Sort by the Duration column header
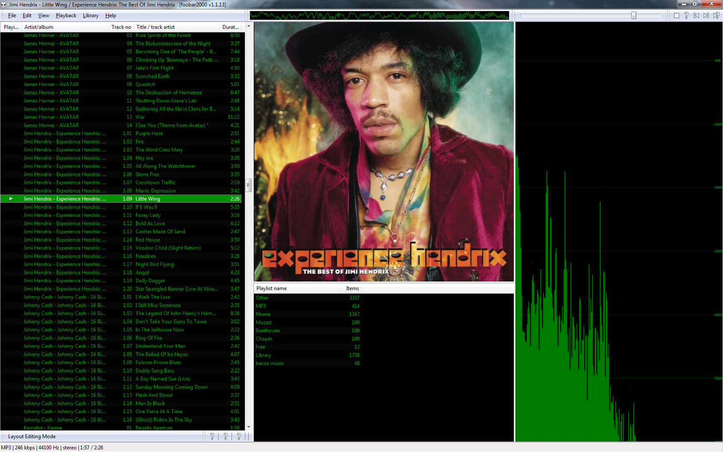 (x=231, y=27)
